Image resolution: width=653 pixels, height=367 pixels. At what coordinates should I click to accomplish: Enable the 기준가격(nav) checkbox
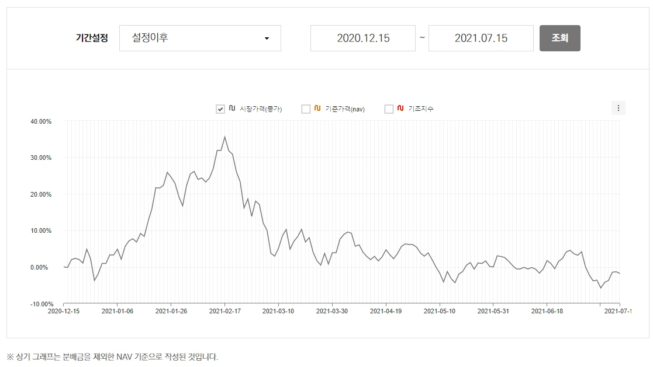[305, 109]
